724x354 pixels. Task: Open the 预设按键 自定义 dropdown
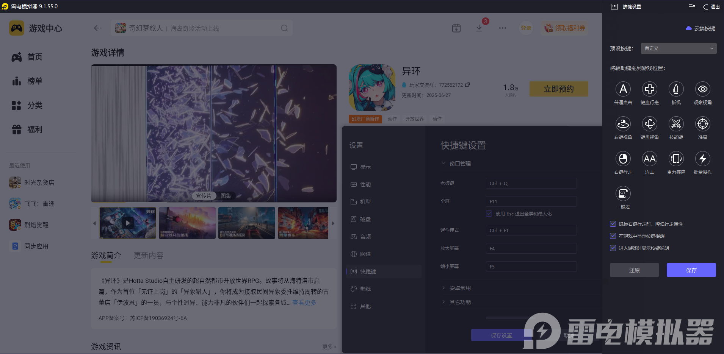pyautogui.click(x=678, y=48)
